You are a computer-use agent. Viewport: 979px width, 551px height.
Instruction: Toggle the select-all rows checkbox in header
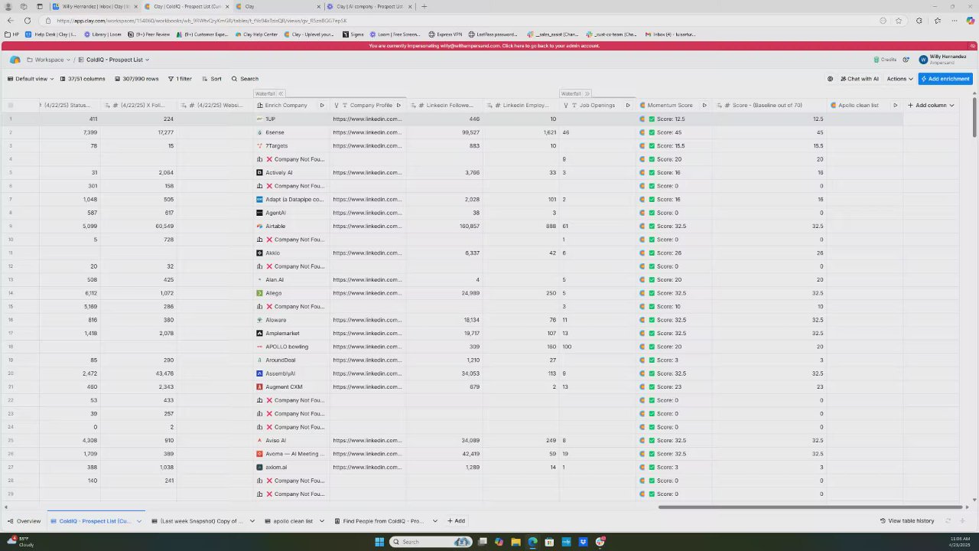pos(11,105)
